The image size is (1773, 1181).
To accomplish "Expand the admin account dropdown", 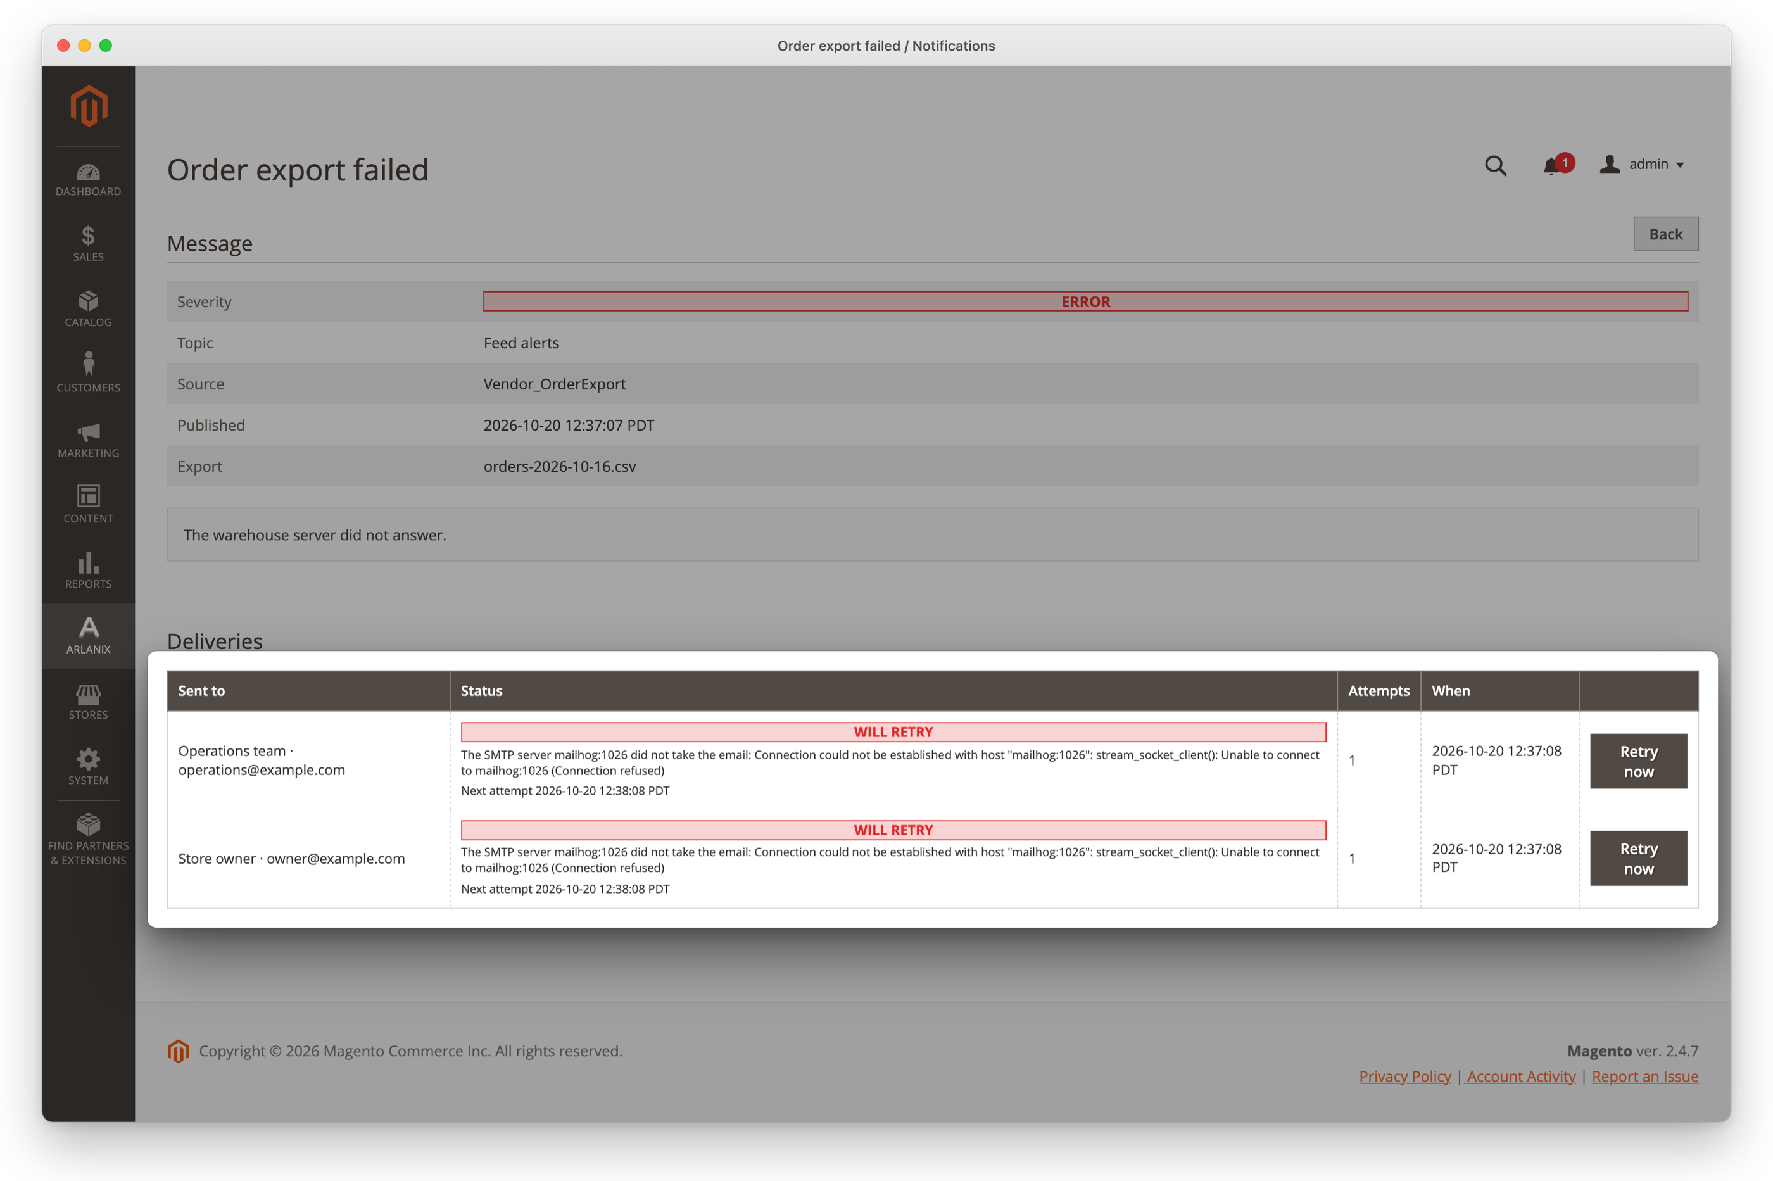I will click(1642, 164).
